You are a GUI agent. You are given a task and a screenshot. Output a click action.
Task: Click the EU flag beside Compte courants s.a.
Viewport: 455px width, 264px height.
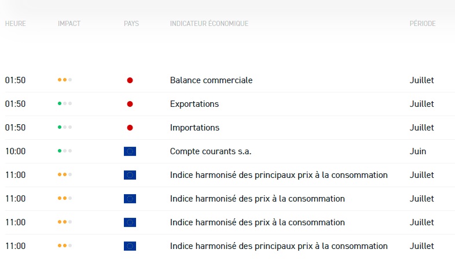(130, 151)
